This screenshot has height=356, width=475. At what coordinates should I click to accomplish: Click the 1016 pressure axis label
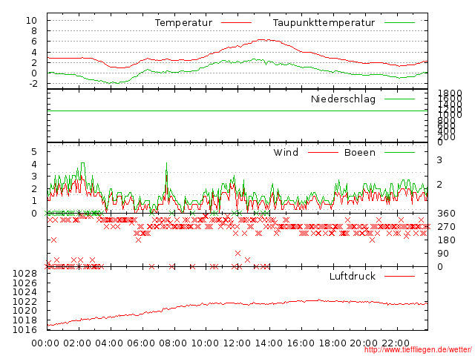point(24,329)
